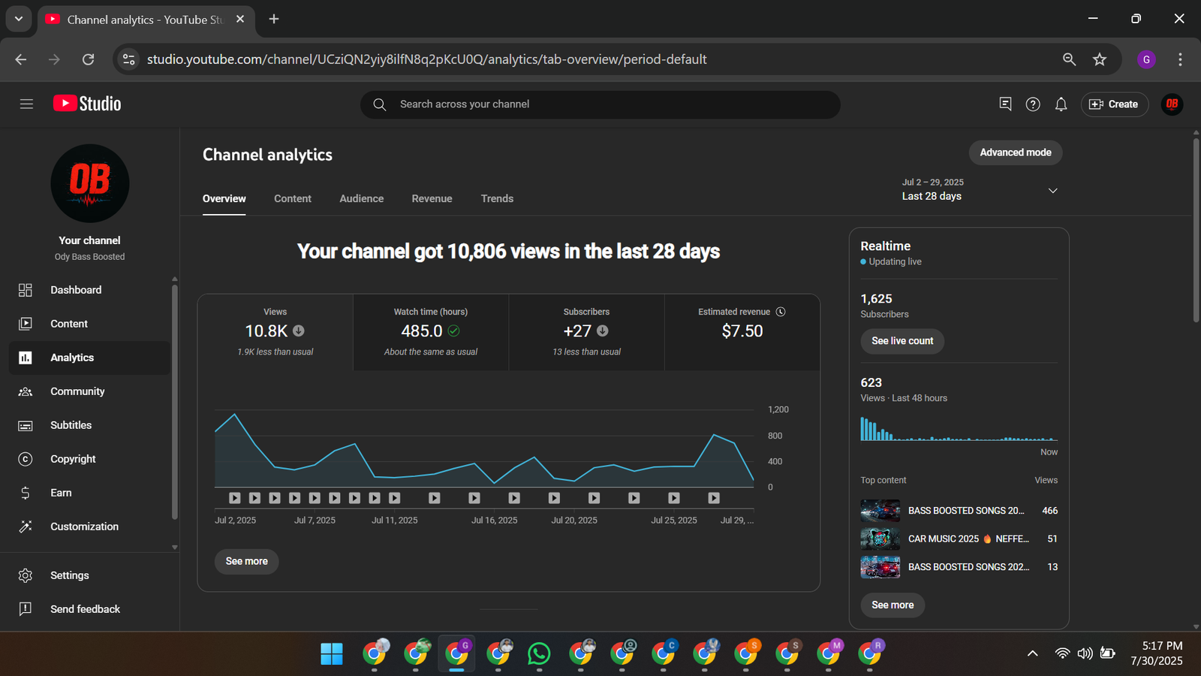The width and height of the screenshot is (1201, 676).
Task: Open the Help question mark icon
Action: (x=1033, y=104)
